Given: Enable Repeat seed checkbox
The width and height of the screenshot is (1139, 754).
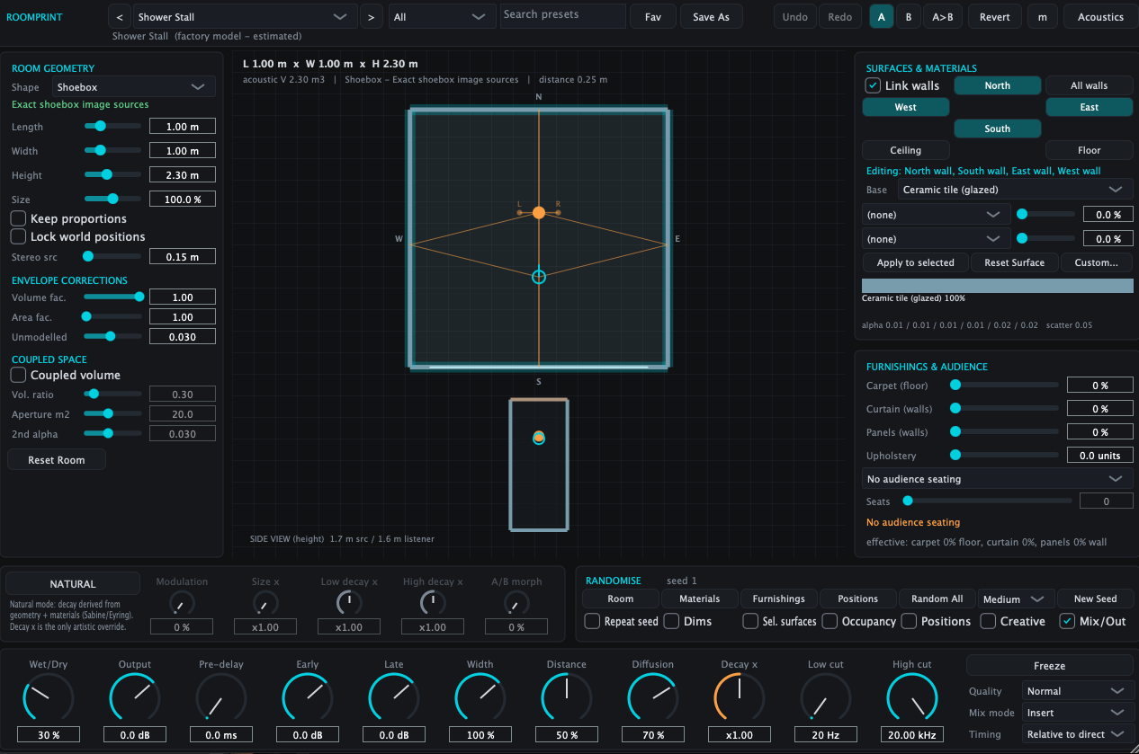Looking at the screenshot, I should pyautogui.click(x=592, y=621).
